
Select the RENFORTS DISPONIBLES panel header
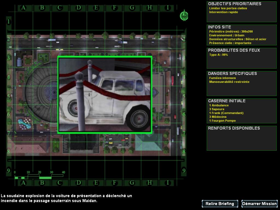click(x=234, y=128)
